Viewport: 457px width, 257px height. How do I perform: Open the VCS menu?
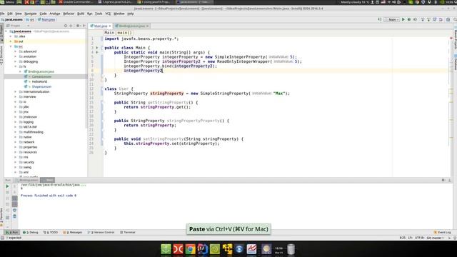coord(108,14)
